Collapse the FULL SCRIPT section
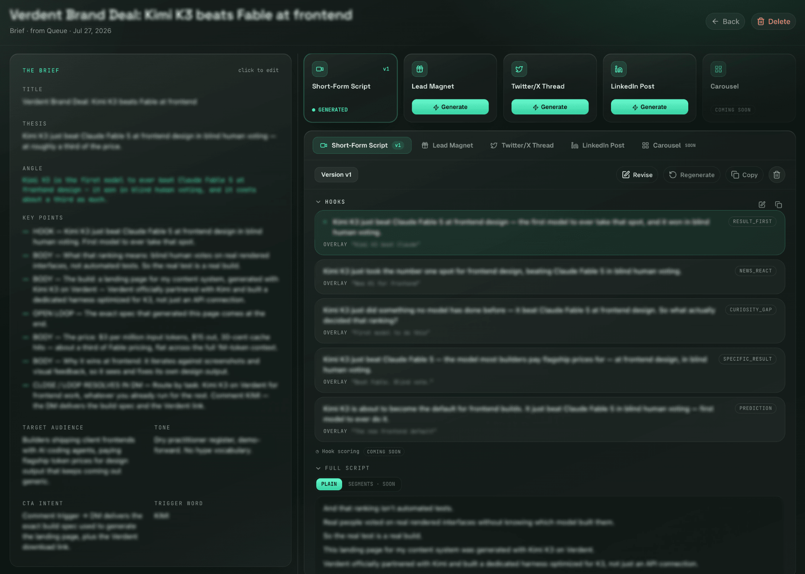The image size is (805, 574). (x=343, y=468)
